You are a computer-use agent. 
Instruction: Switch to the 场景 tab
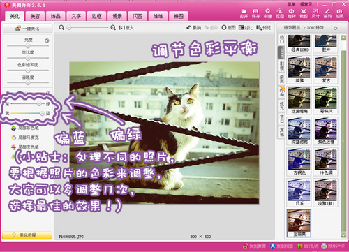pyautogui.click(x=117, y=16)
